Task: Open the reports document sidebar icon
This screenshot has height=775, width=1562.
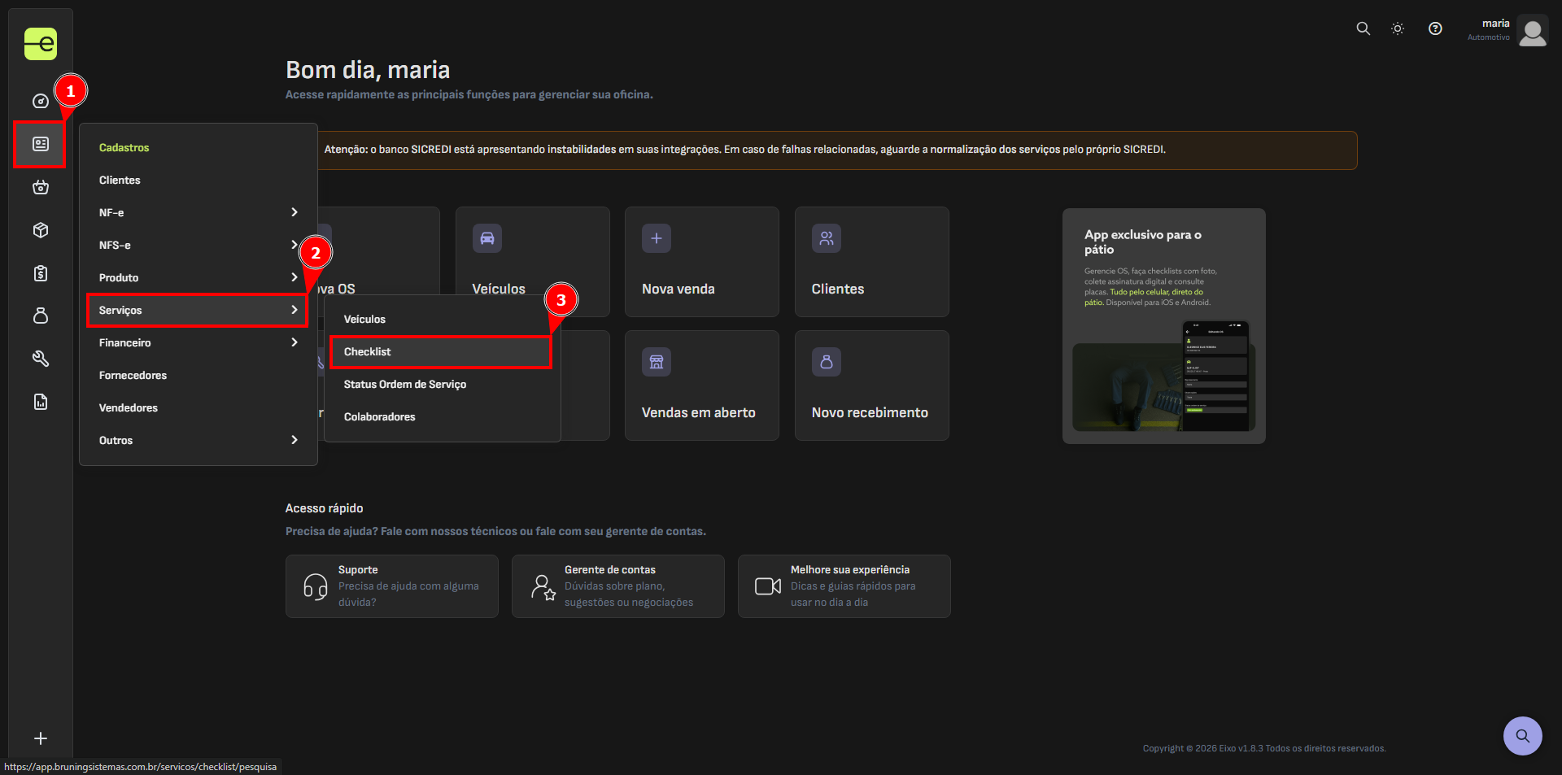Action: pos(41,402)
